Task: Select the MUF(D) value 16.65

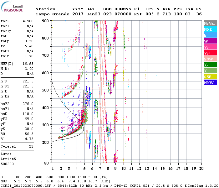Action: (28, 64)
